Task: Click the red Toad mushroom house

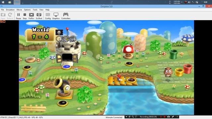Action: 128,52
